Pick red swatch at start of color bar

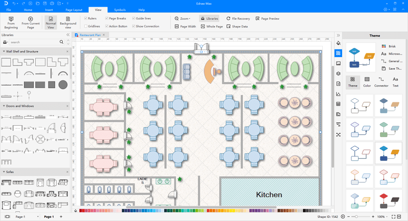point(81,211)
